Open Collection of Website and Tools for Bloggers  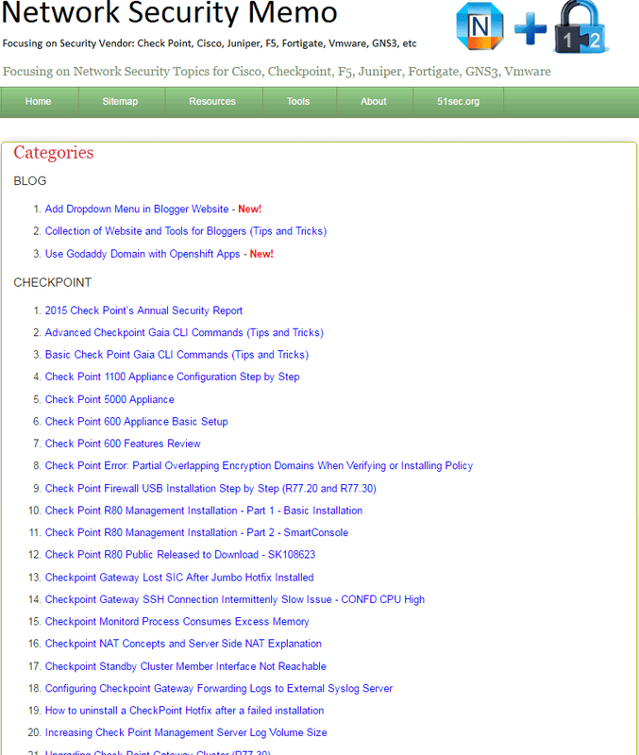[186, 231]
